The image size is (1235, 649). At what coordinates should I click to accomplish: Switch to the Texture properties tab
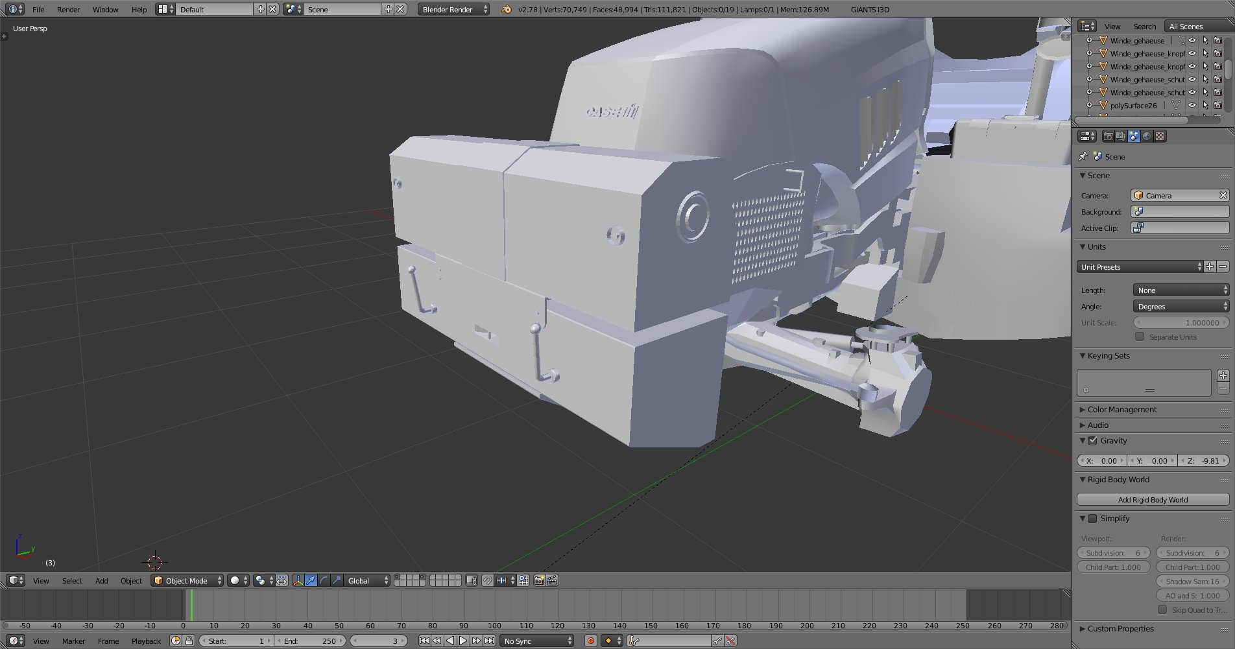point(1160,136)
